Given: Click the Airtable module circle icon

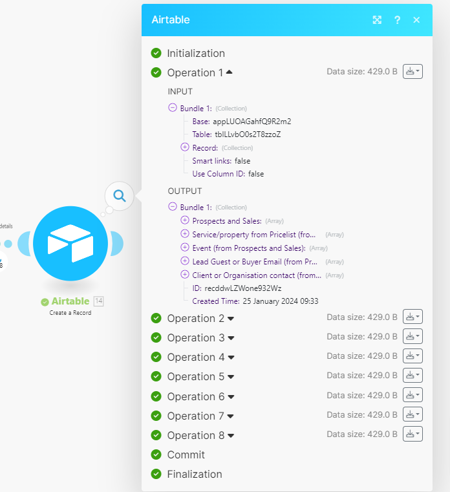Looking at the screenshot, I should tap(70, 244).
